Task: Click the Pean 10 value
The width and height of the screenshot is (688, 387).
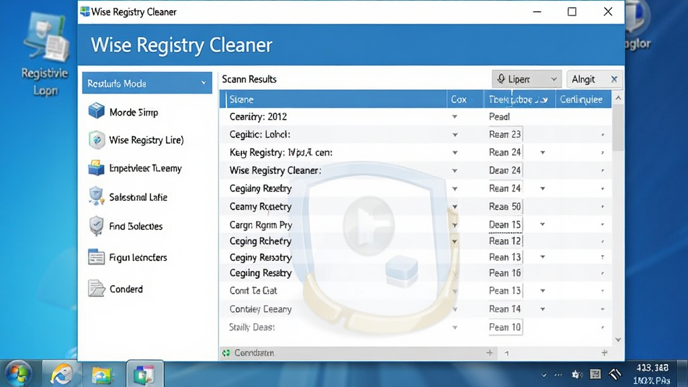Action: 505,327
